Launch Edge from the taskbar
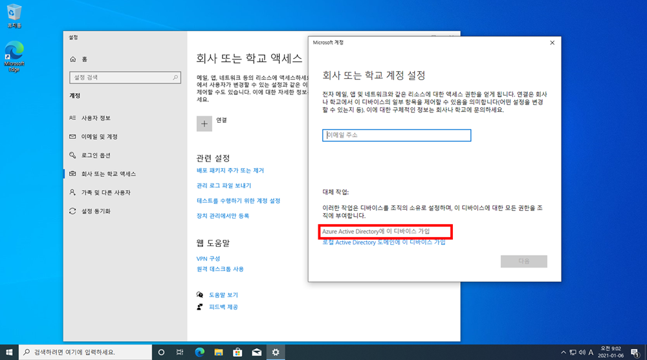647x360 pixels. point(200,352)
